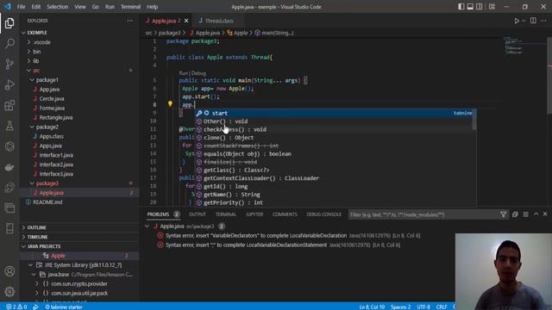
Task: Toggle the secondary side bar layout icon
Action: pyautogui.click(x=480, y=7)
